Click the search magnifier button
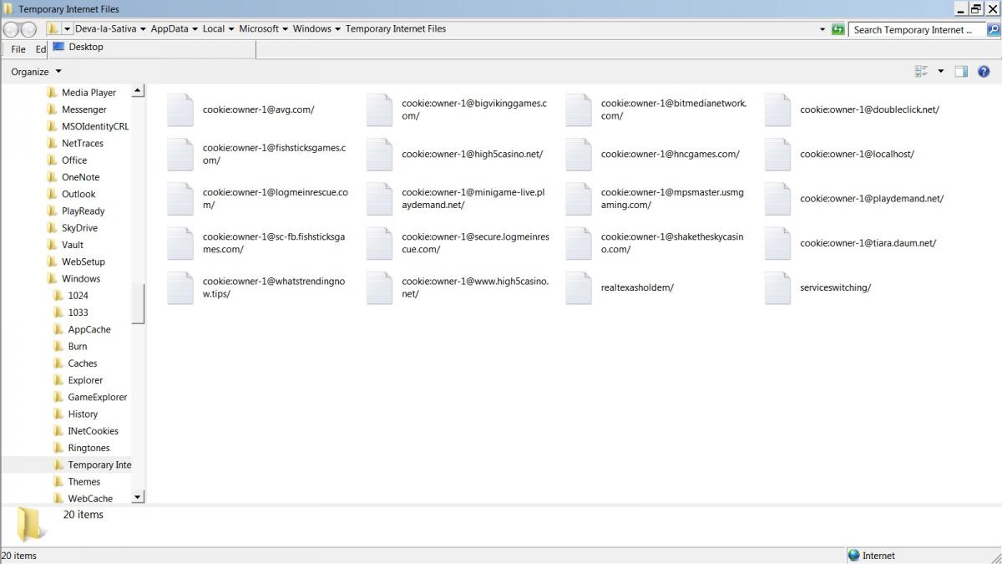This screenshot has width=1002, height=564. (992, 29)
